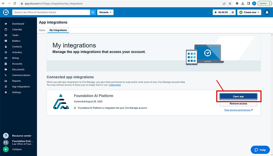Switch to the Home tab

coord(42,30)
